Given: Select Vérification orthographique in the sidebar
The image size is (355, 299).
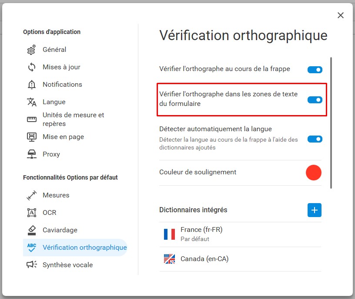Looking at the screenshot, I should click(x=75, y=248).
